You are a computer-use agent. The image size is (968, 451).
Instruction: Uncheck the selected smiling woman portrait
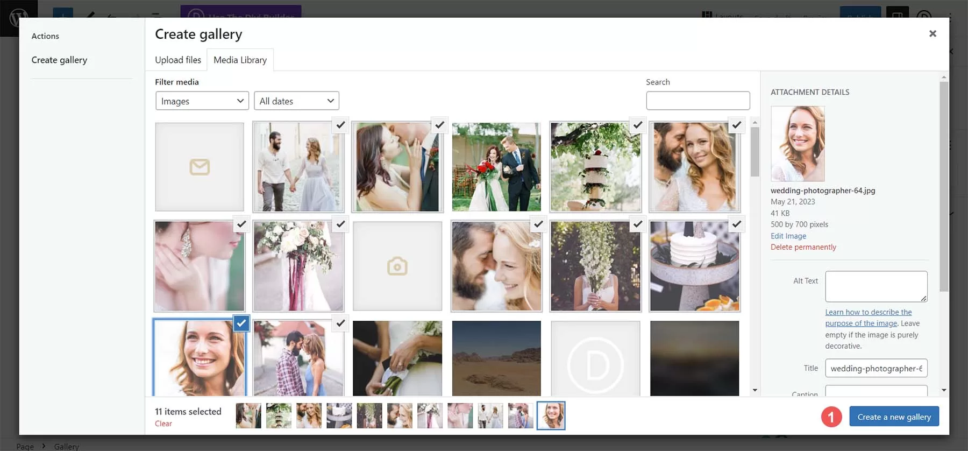pos(241,323)
